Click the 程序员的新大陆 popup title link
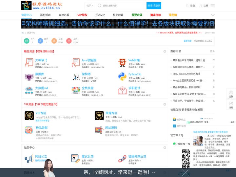This screenshot has width=236, height=177. tap(211, 132)
